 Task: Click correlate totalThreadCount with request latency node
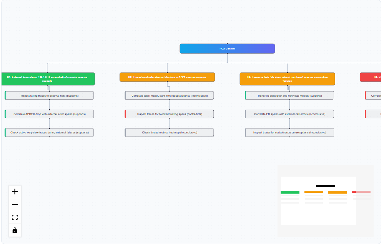tap(169, 95)
